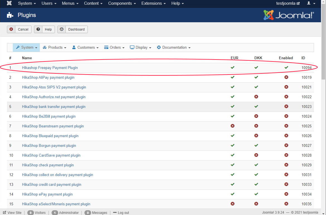Open the Display dropdown menu
Image resolution: width=326 pixels, height=215 pixels.
pos(140,48)
